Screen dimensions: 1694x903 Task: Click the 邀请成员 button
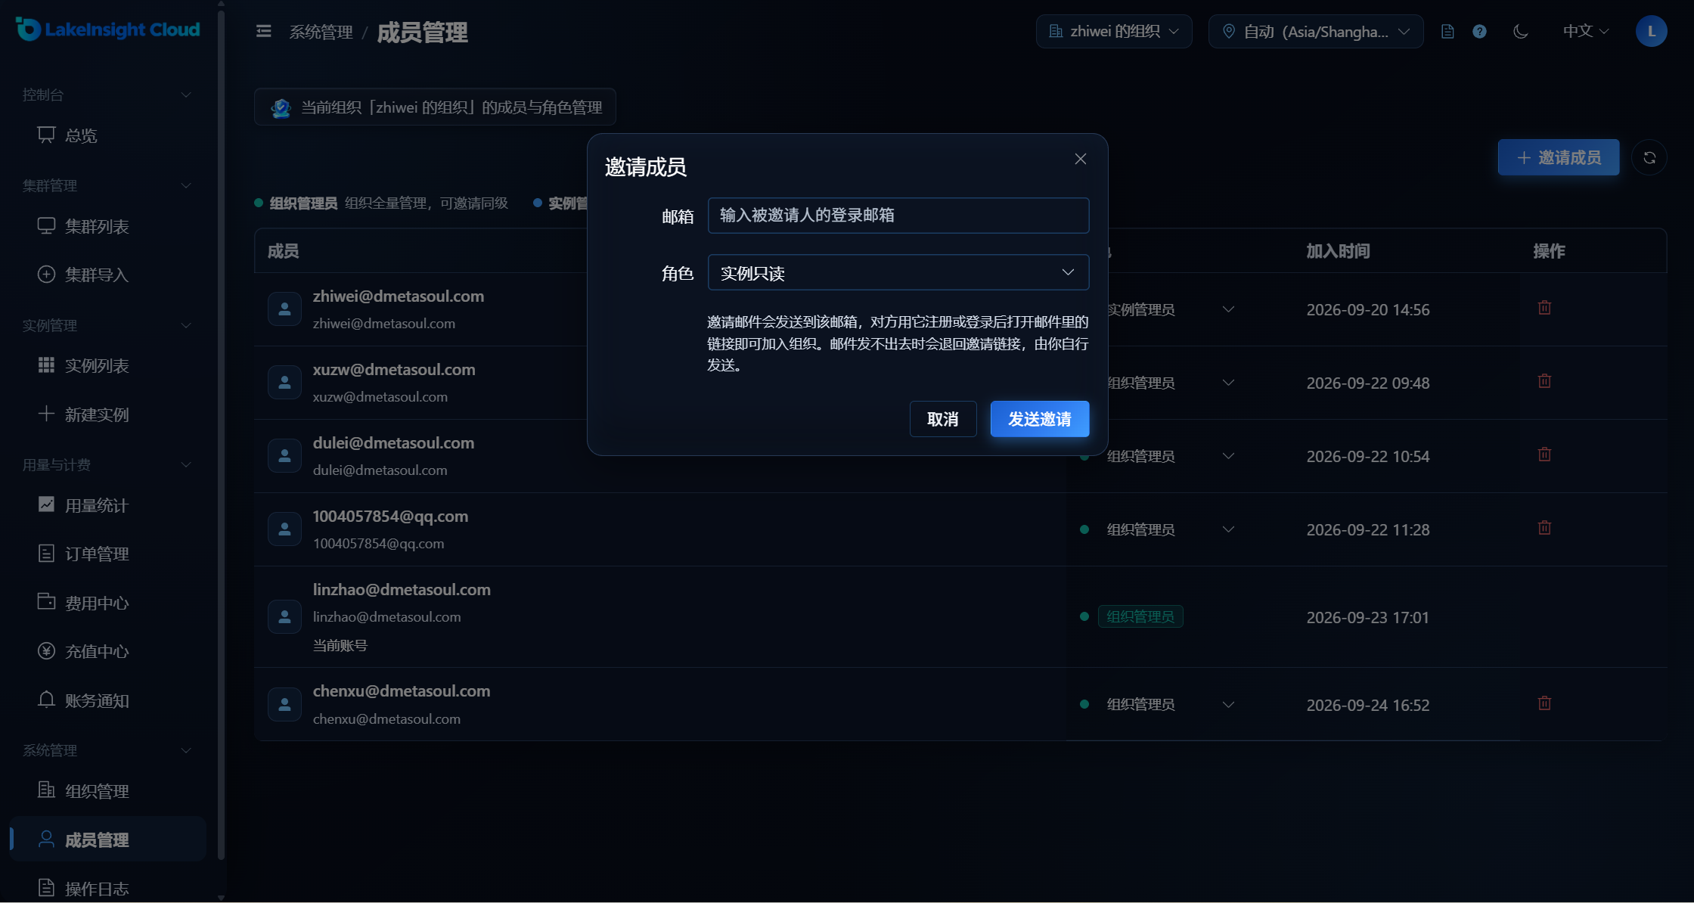pyautogui.click(x=1559, y=157)
